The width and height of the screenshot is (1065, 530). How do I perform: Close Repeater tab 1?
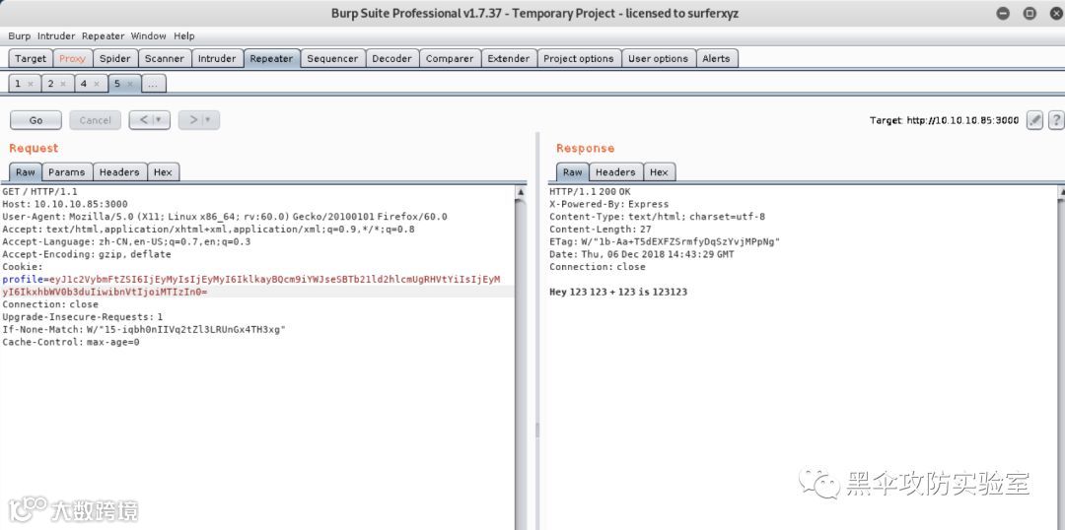click(x=30, y=84)
